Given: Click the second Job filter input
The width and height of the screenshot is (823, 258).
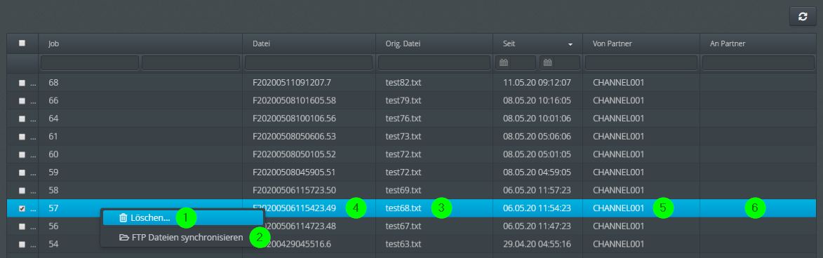Looking at the screenshot, I should click(191, 63).
